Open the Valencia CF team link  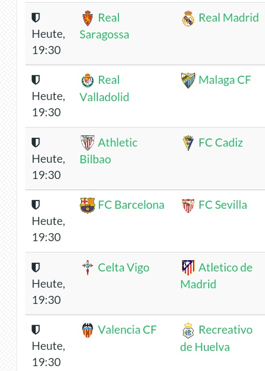(127, 330)
